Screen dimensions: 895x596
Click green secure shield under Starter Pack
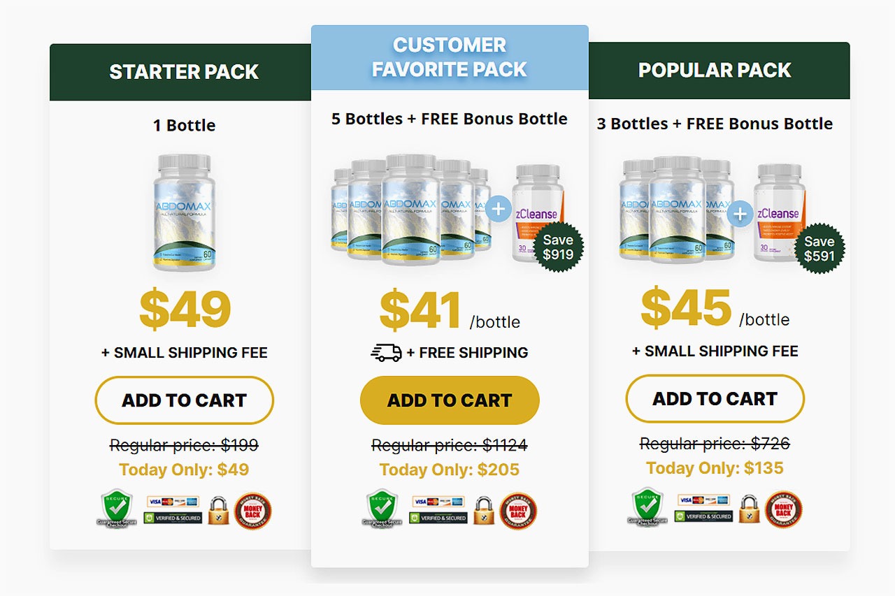(117, 508)
